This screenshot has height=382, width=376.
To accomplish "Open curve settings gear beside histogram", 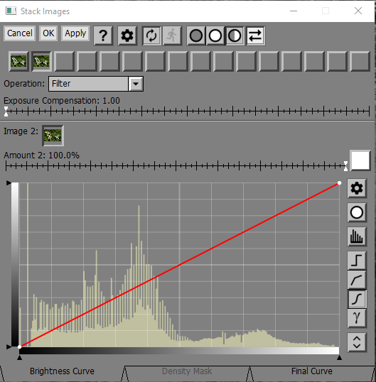I will point(357,188).
